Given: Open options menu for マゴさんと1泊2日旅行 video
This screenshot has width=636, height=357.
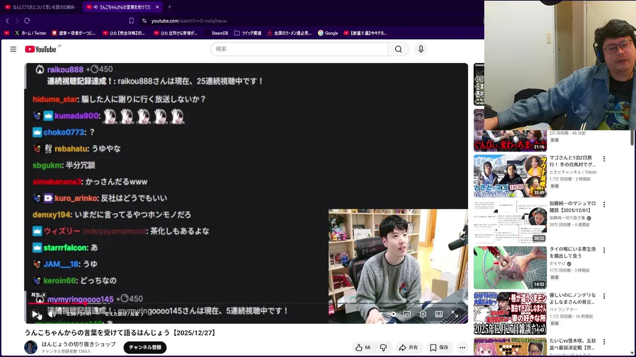Looking at the screenshot, I should (x=604, y=159).
